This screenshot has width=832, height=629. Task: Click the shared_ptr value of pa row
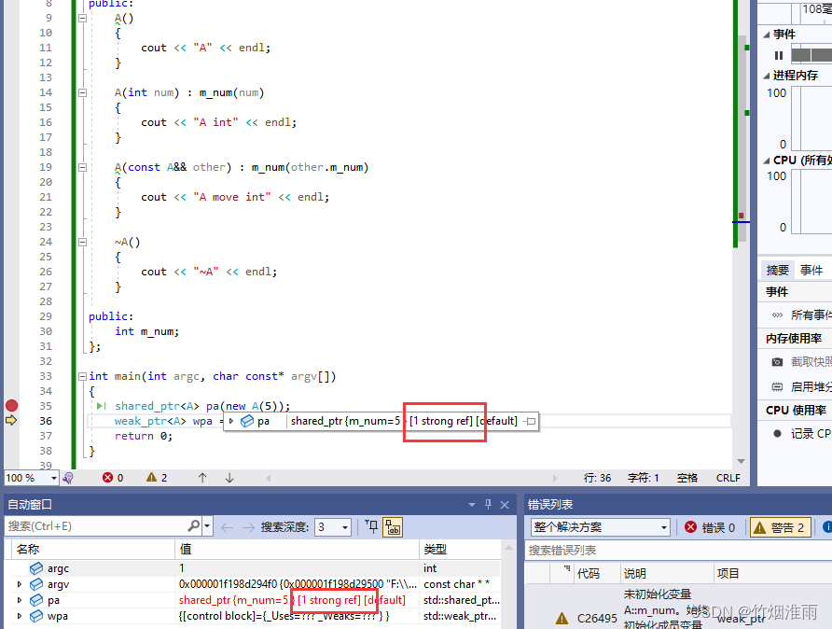tap(292, 600)
